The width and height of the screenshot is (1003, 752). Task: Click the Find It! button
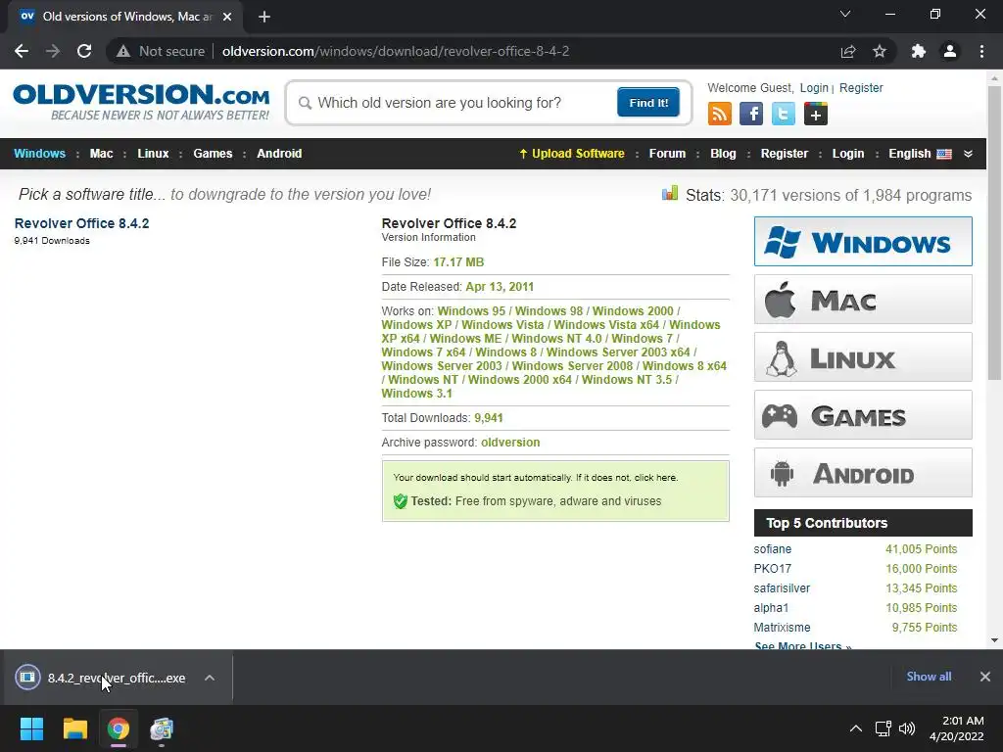tap(648, 103)
